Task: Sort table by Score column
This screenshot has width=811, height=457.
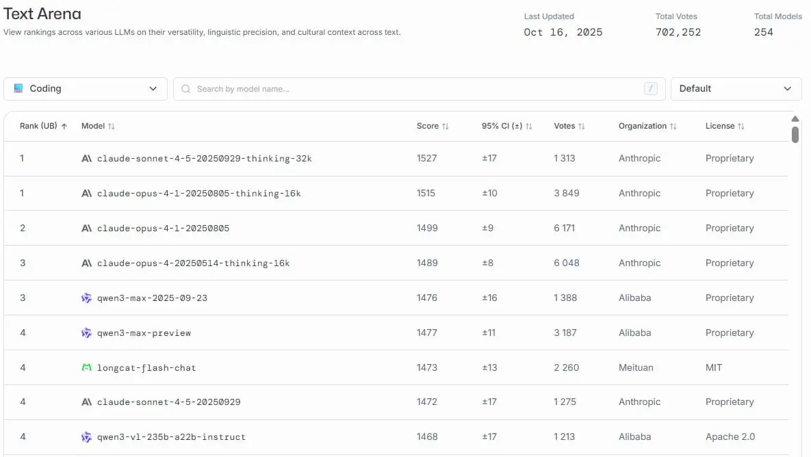Action: pos(433,126)
